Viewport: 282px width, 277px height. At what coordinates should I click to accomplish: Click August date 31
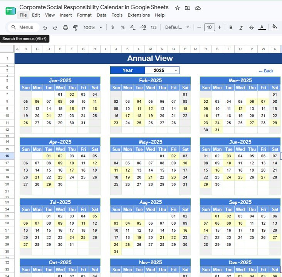pyautogui.click(x=116, y=252)
